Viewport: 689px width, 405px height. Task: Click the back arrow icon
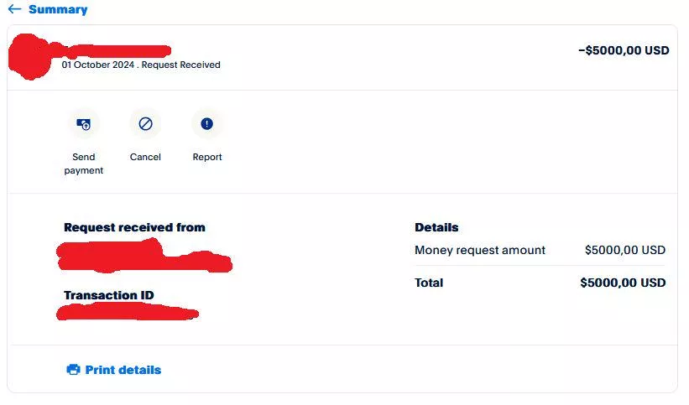[14, 9]
